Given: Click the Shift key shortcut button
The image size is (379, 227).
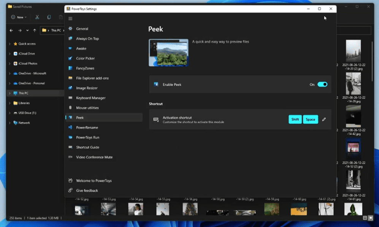Looking at the screenshot, I should click(x=295, y=120).
